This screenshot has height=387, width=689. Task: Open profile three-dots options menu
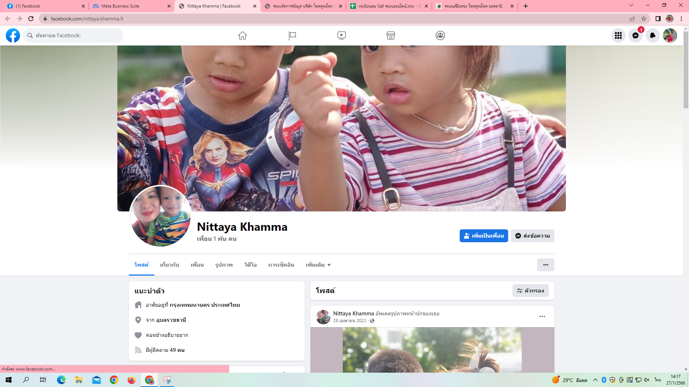point(545,265)
